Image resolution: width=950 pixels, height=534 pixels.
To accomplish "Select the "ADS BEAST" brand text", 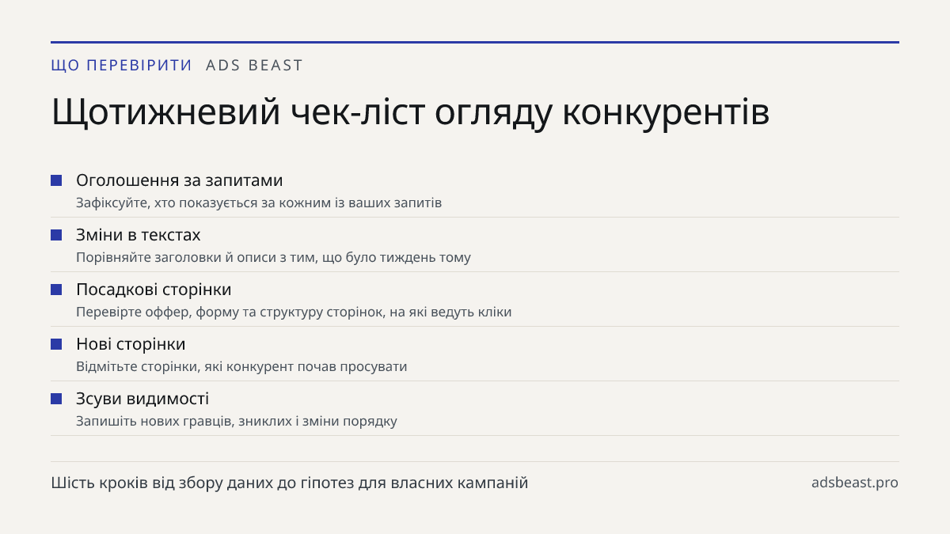I will (254, 66).
